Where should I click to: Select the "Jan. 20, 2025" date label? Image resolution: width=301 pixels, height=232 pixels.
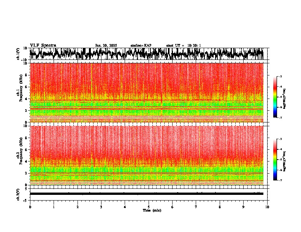pyautogui.click(x=106, y=45)
